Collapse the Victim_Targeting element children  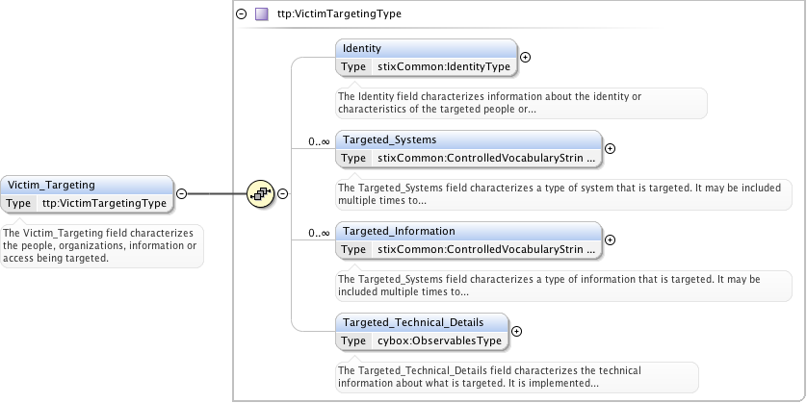[182, 193]
